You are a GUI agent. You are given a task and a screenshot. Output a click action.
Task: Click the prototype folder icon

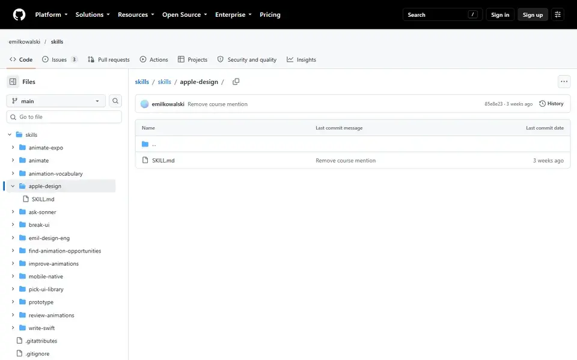(22, 302)
